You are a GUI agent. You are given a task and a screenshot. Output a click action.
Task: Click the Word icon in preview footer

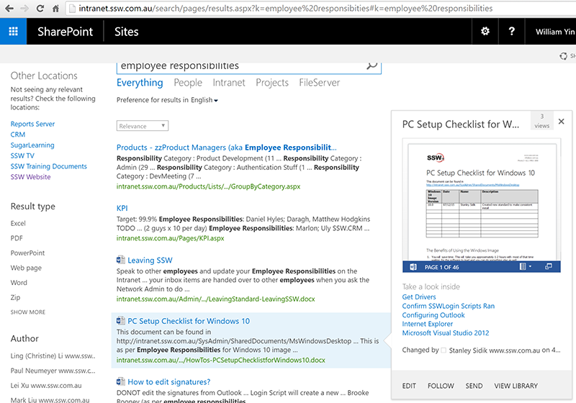(x=413, y=266)
